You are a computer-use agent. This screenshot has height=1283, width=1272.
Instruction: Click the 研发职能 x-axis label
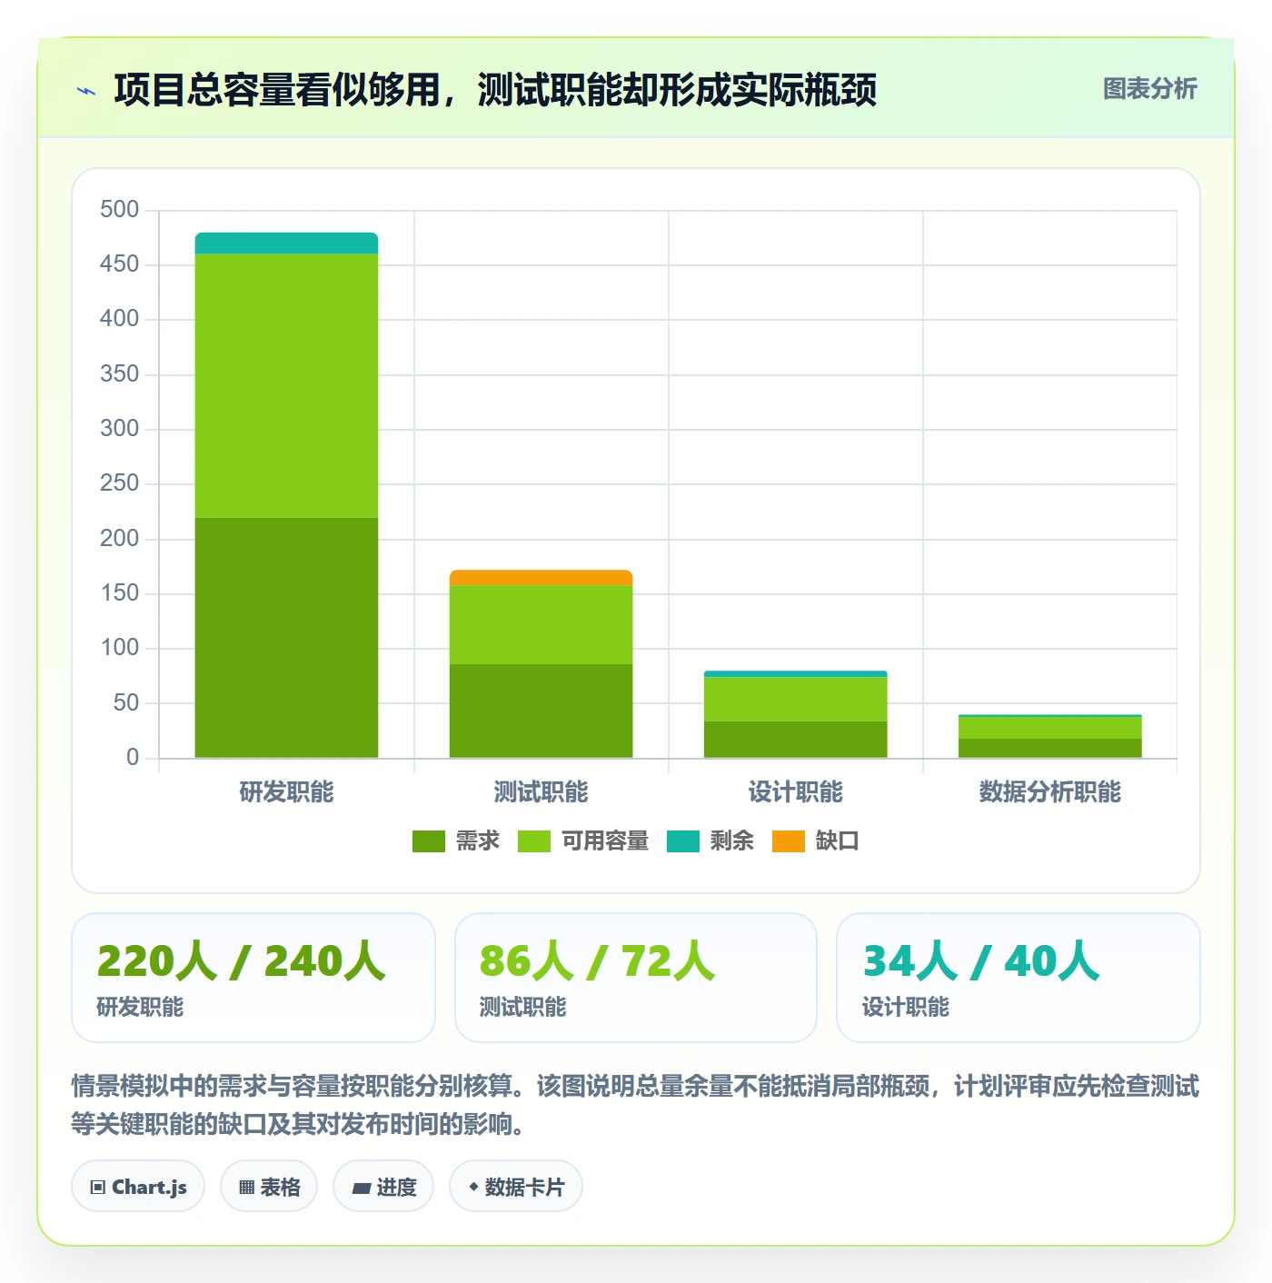coord(286,792)
